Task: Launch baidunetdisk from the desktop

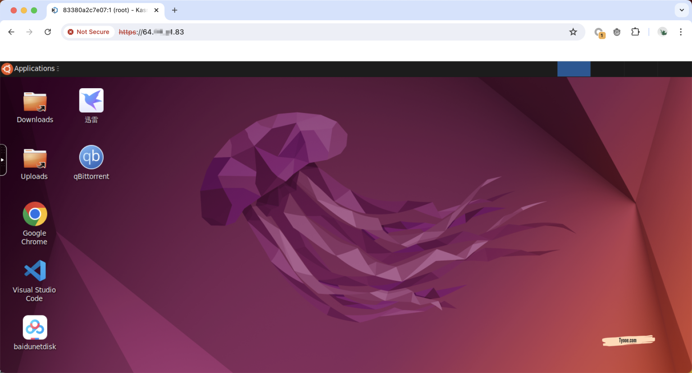Action: click(35, 327)
